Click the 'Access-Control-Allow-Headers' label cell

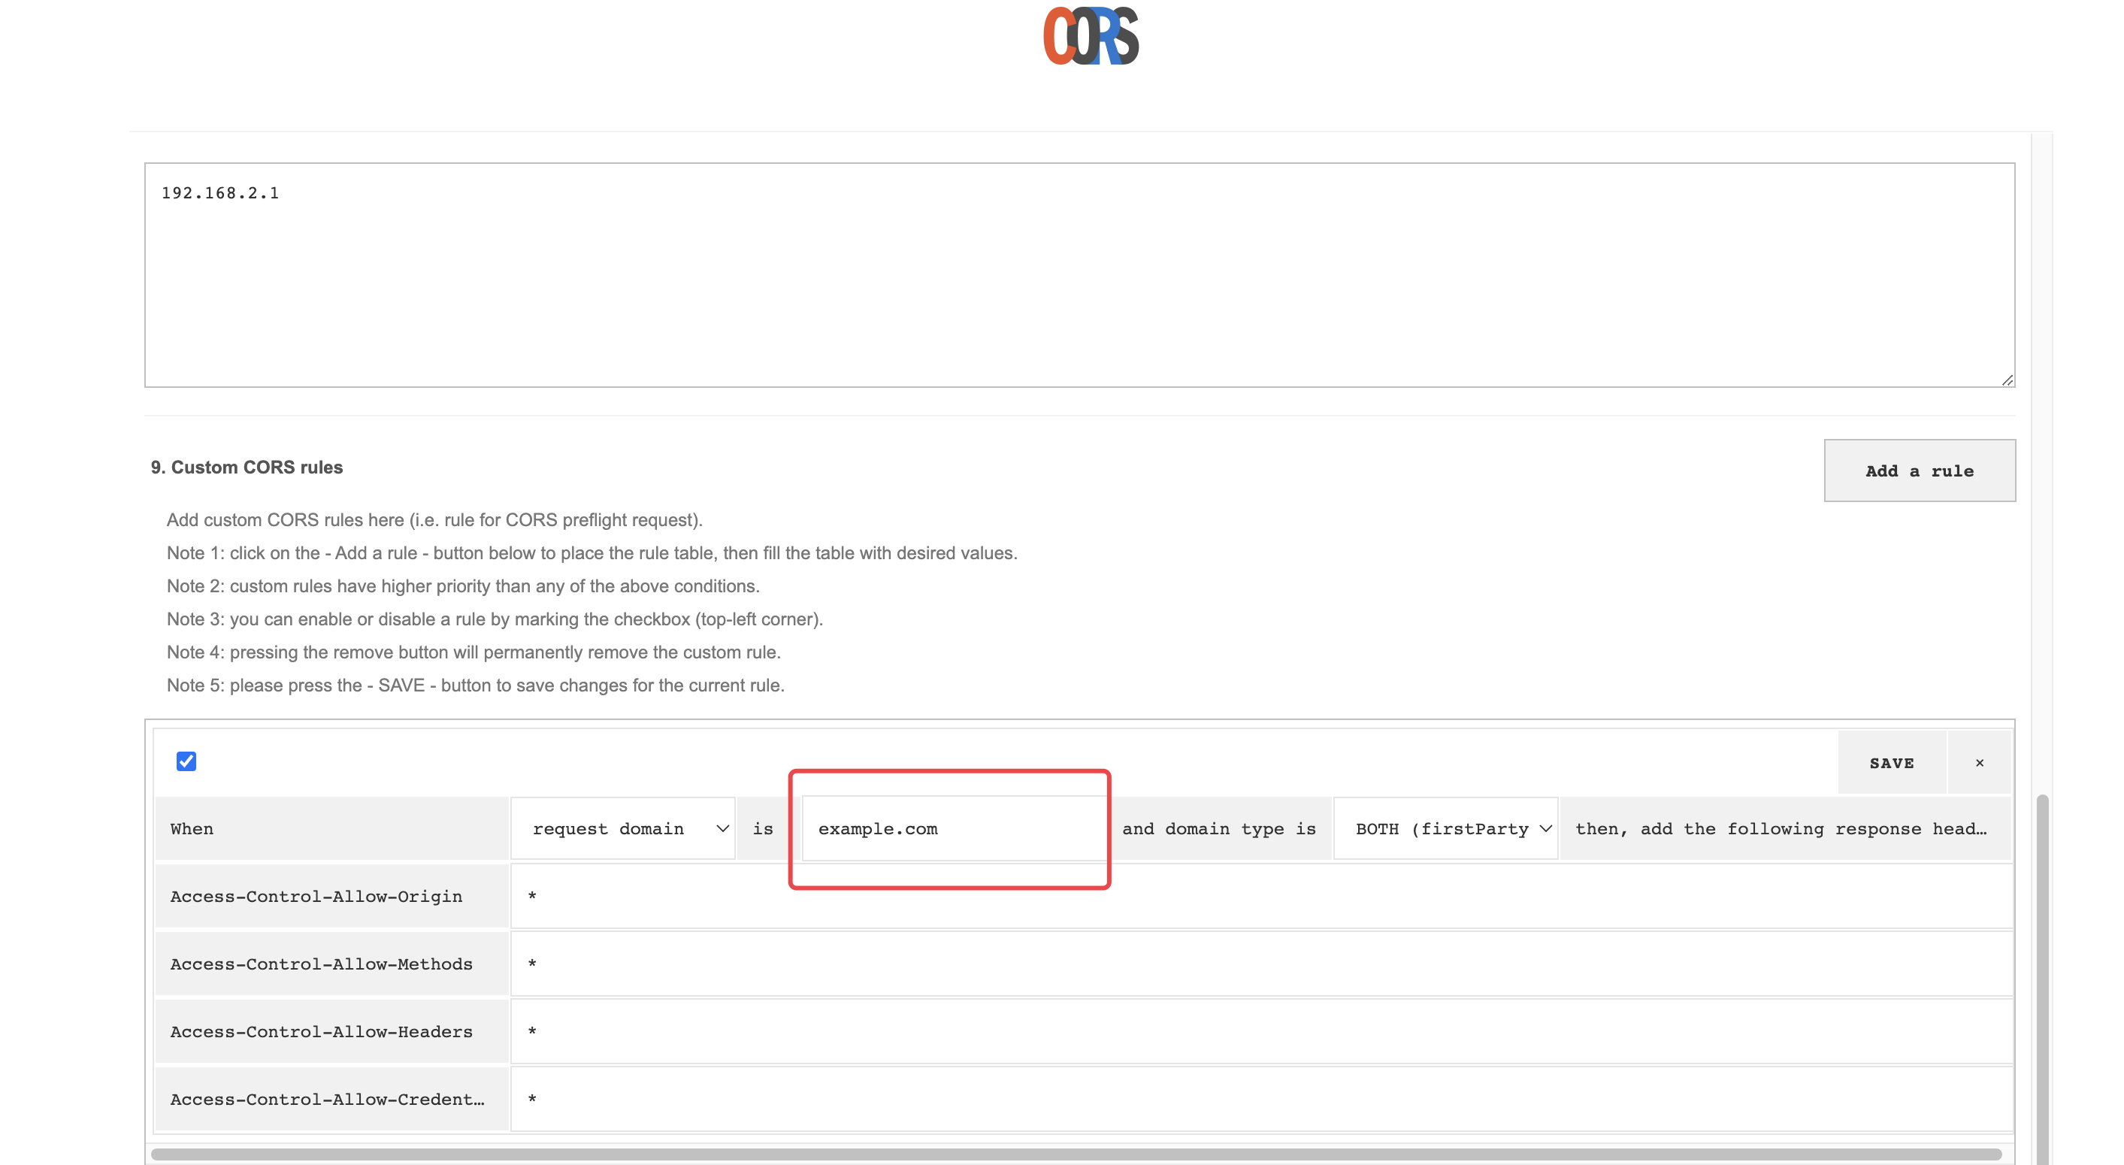coord(331,1031)
